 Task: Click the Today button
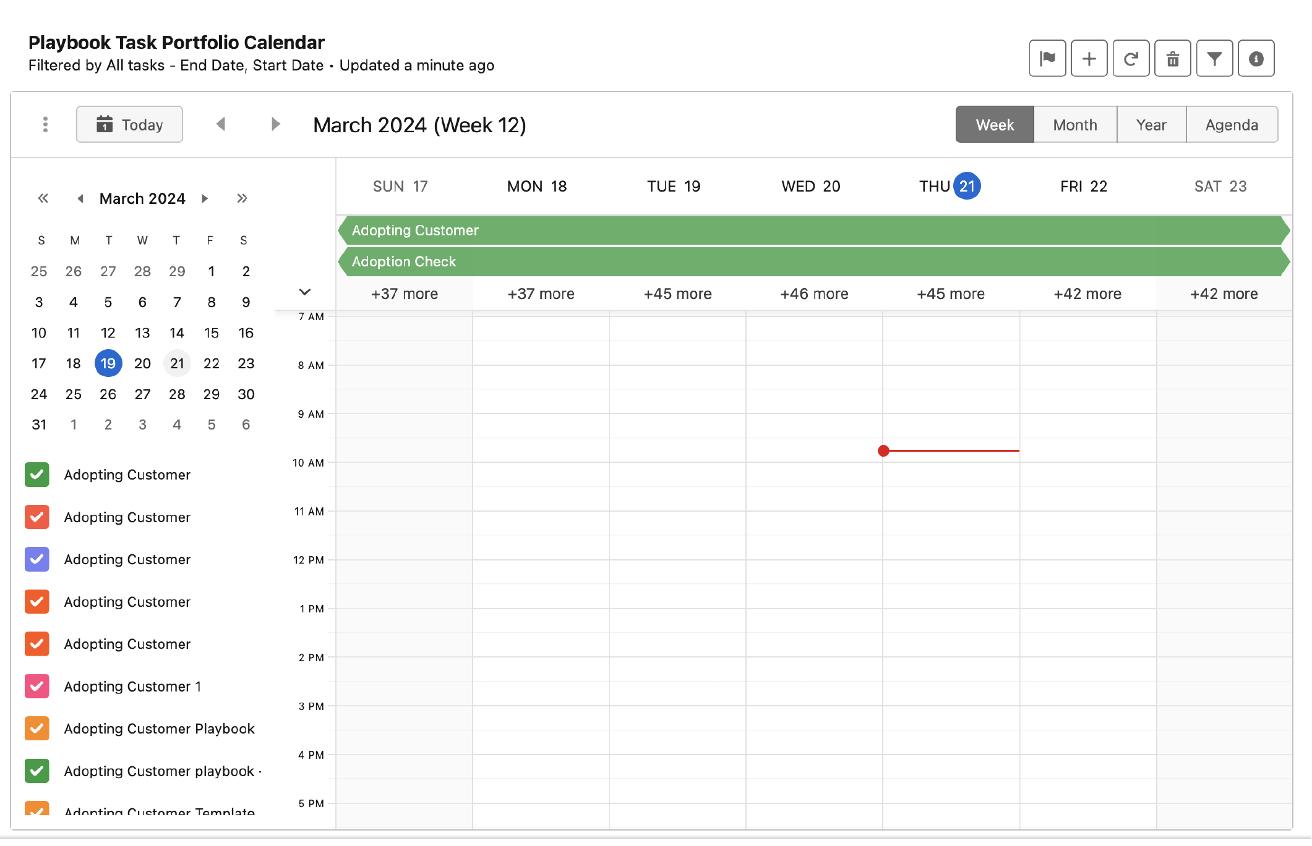pyautogui.click(x=129, y=125)
